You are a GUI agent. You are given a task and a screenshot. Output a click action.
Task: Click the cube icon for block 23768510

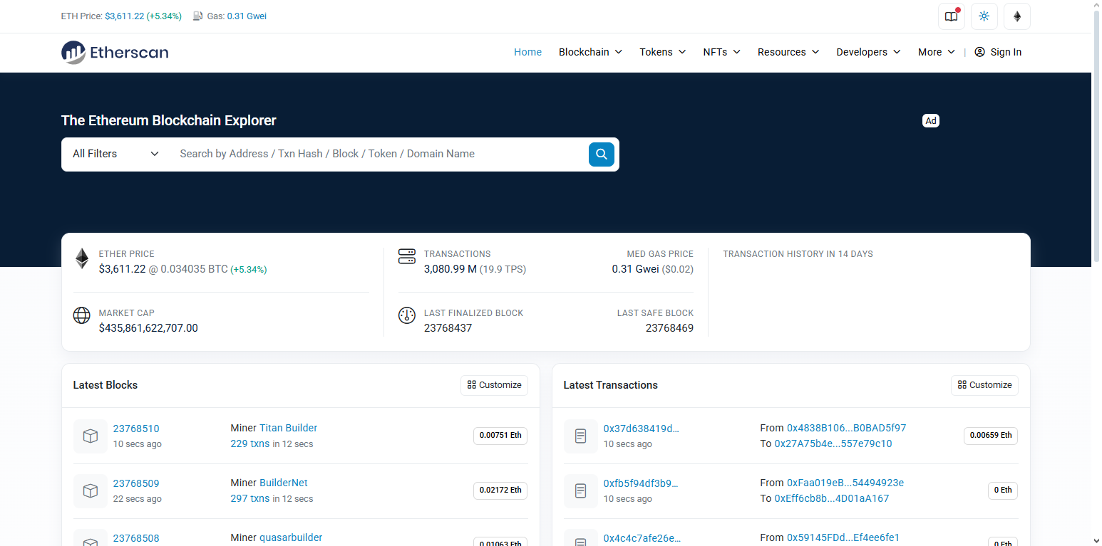[91, 436]
